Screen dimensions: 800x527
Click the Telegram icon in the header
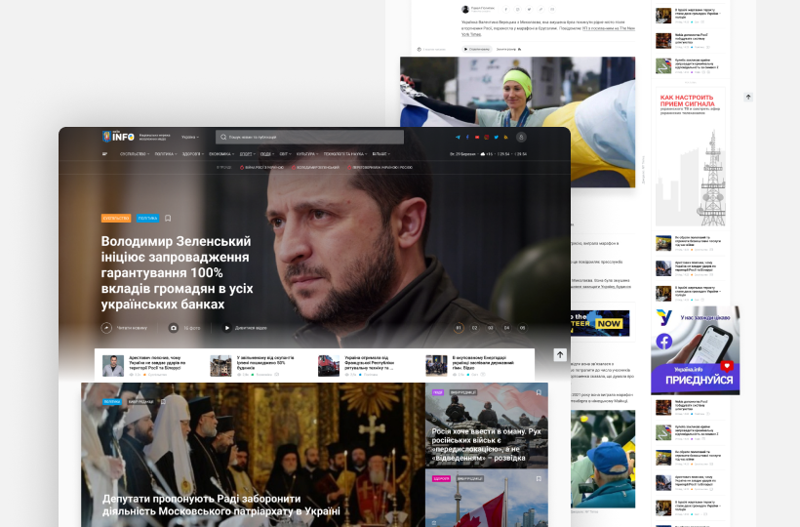pos(458,138)
